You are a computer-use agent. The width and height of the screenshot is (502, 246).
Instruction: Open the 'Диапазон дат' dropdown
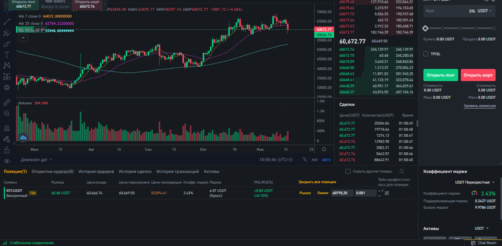(37, 160)
